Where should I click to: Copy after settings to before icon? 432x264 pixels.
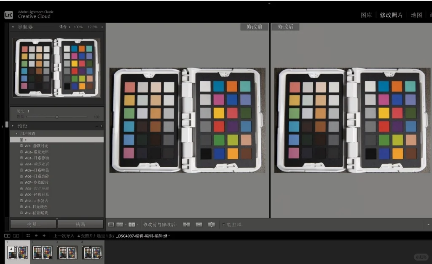click(x=199, y=224)
